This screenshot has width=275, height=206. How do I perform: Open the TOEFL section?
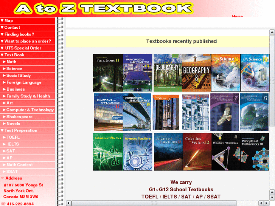[28, 137]
